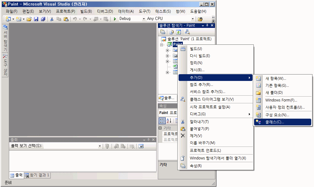Close the 출력 output panel
Image resolution: width=314 pixels, height=187 pixels.
(x=153, y=139)
